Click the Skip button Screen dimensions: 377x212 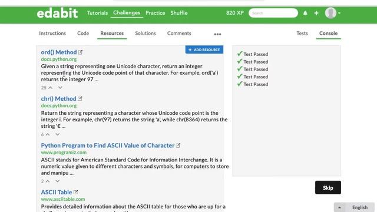pos(328,187)
